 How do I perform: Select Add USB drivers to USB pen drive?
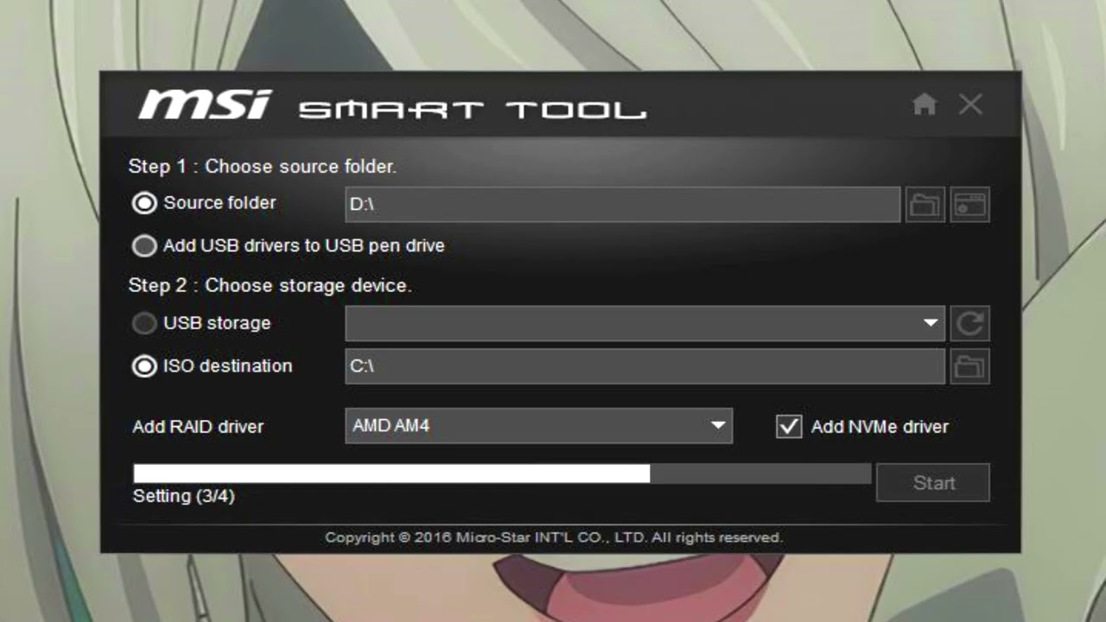[144, 246]
